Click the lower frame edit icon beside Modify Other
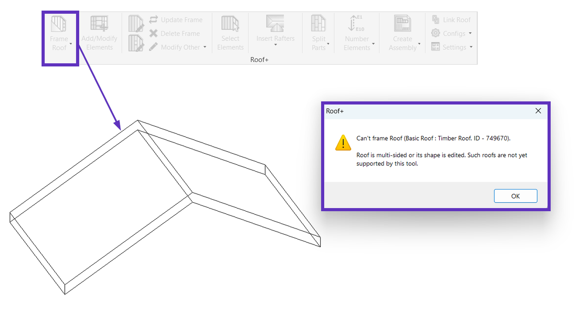575x317 pixels. click(136, 43)
